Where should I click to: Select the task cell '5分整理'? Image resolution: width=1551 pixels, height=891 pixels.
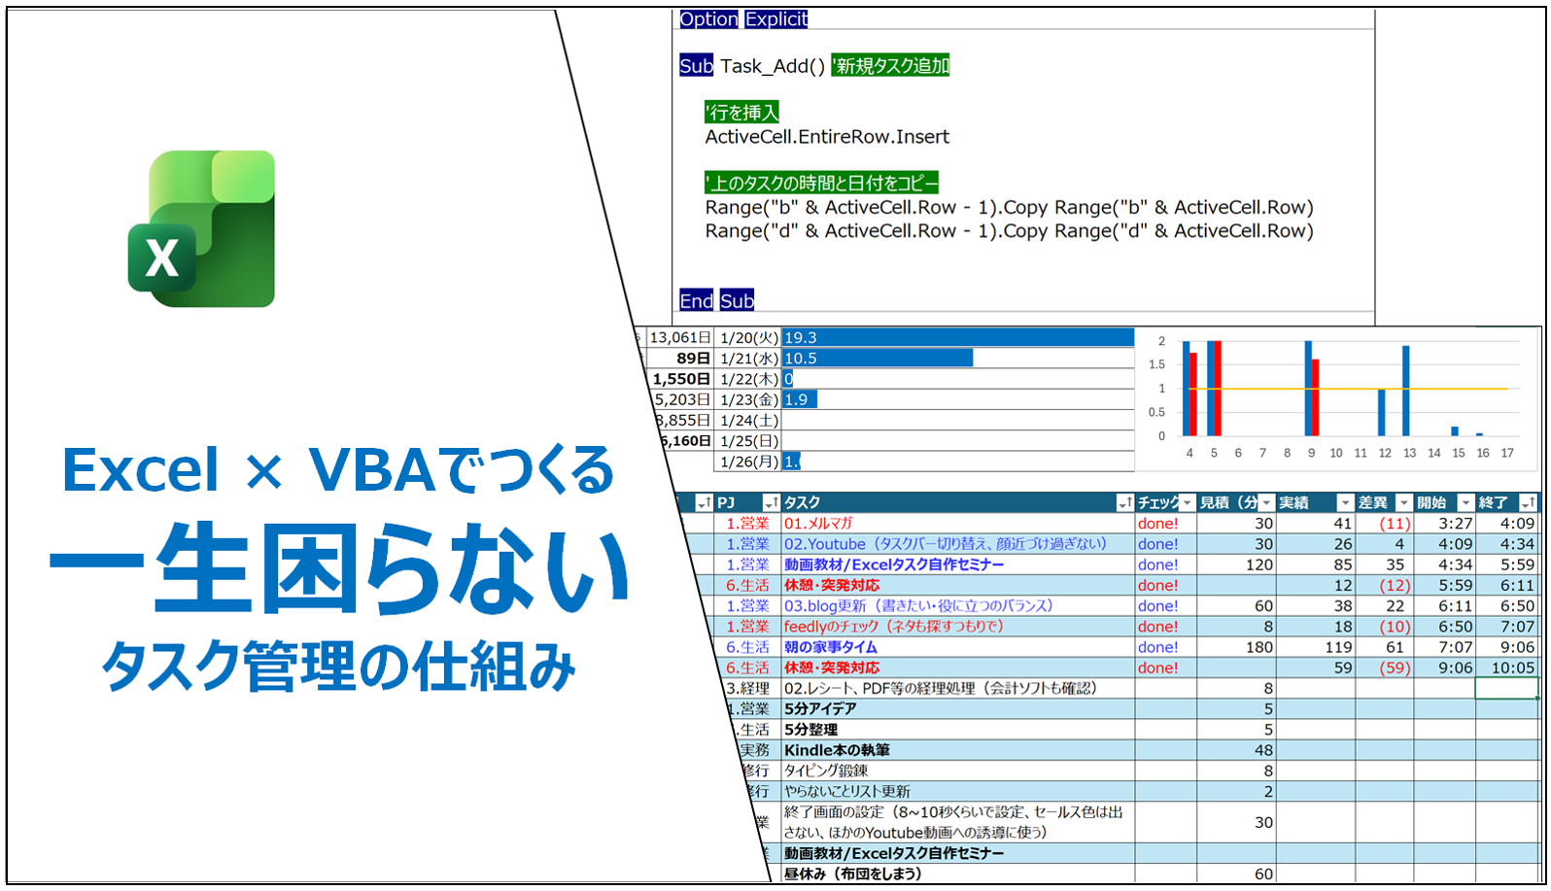[958, 730]
